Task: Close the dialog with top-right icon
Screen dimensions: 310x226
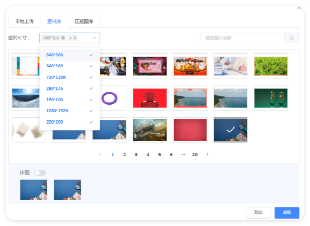Action: click(299, 8)
